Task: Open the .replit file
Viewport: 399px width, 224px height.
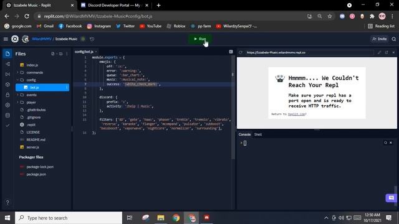Action: click(x=31, y=124)
